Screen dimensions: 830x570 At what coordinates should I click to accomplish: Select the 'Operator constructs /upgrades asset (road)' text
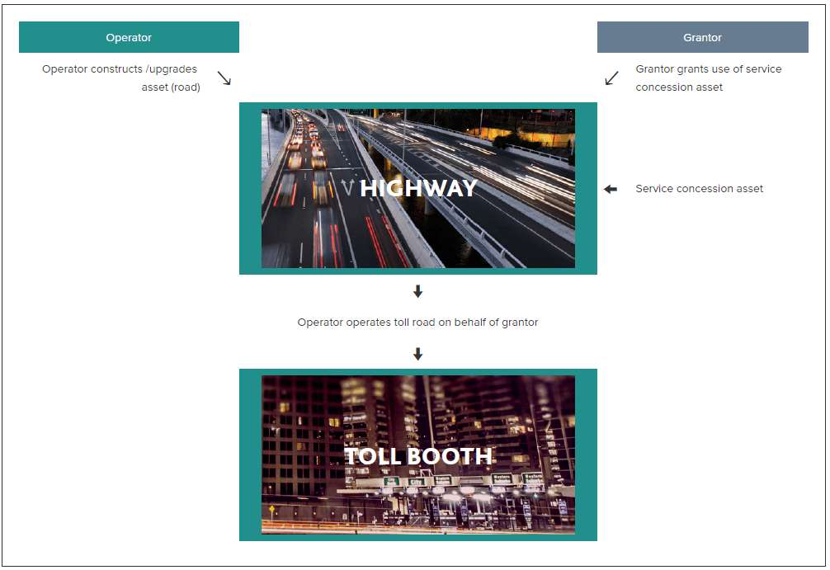click(120, 78)
